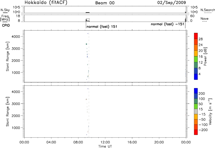Screen dimensions: 215x148
Task: Click the '20:00' time axis label
Action: point(159,142)
